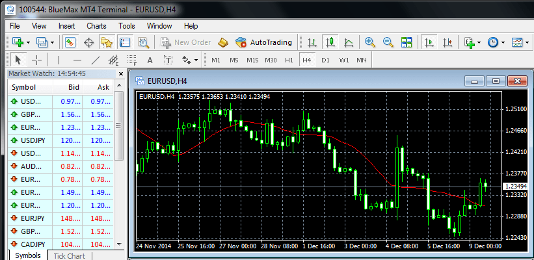Open the Tools menu
This screenshot has width=534, height=260.
pos(127,26)
